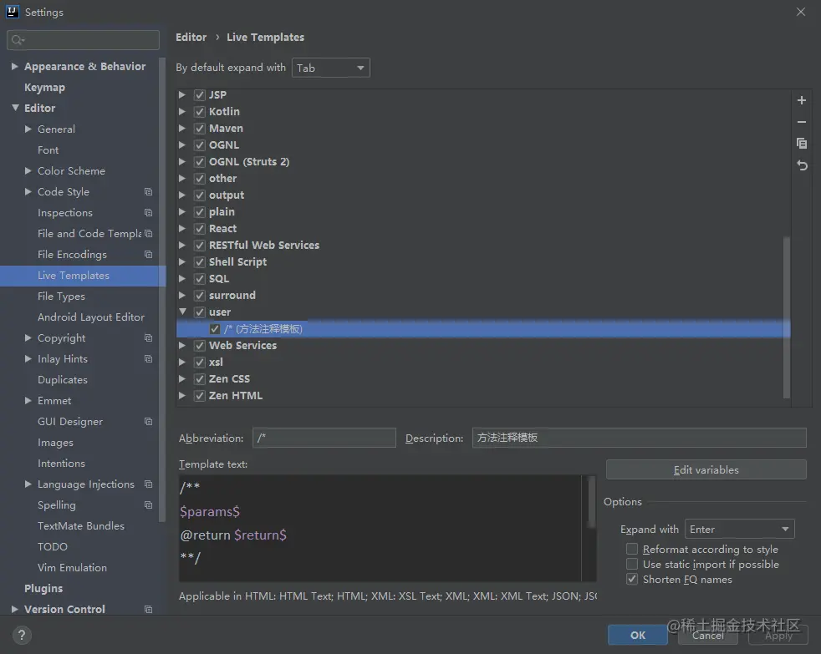Click the Apply button

pyautogui.click(x=778, y=635)
